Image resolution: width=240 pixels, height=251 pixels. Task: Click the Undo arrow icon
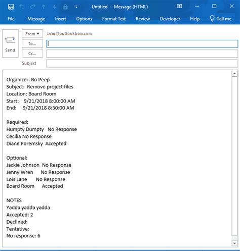[x=22, y=7]
